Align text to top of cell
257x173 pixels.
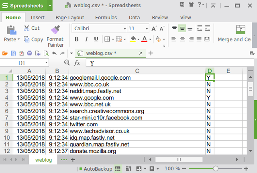pos(174,28)
